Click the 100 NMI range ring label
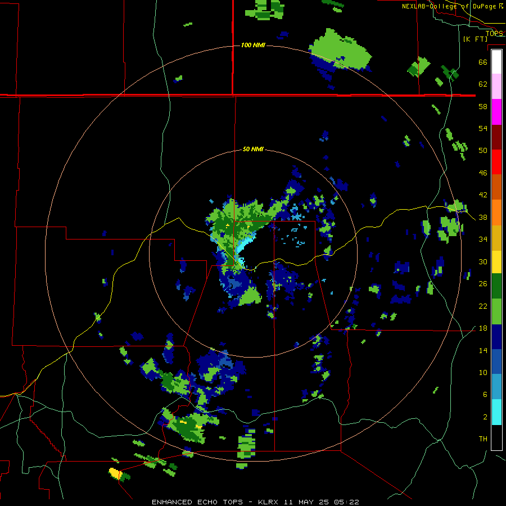506x506 pixels. click(253, 45)
